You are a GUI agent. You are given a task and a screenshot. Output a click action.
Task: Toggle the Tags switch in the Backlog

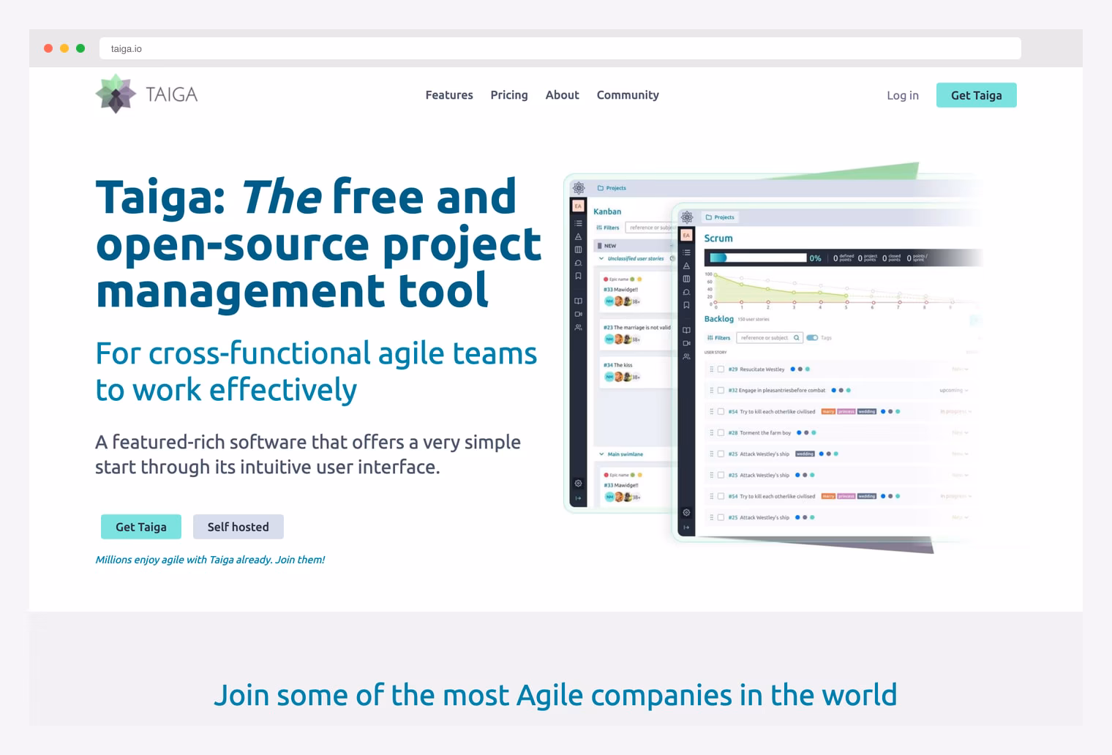812,338
